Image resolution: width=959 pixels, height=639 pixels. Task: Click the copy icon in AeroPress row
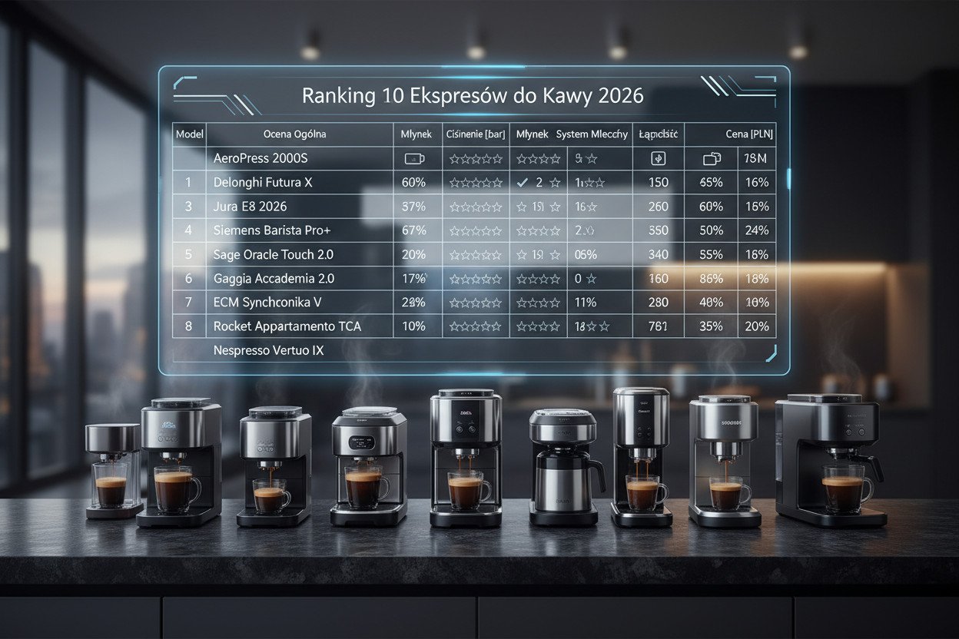coord(711,159)
